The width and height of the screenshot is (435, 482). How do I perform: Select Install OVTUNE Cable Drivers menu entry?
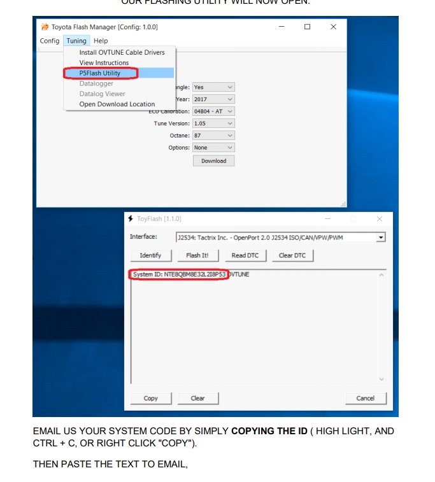(122, 53)
